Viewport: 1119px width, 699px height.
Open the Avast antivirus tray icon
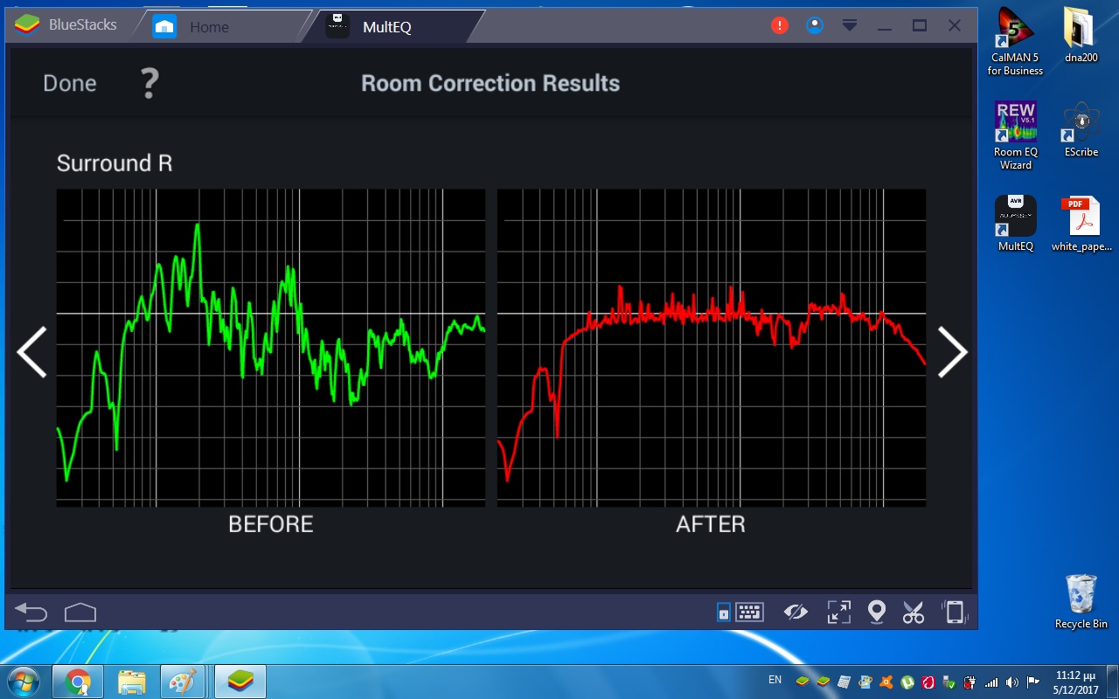point(886,682)
